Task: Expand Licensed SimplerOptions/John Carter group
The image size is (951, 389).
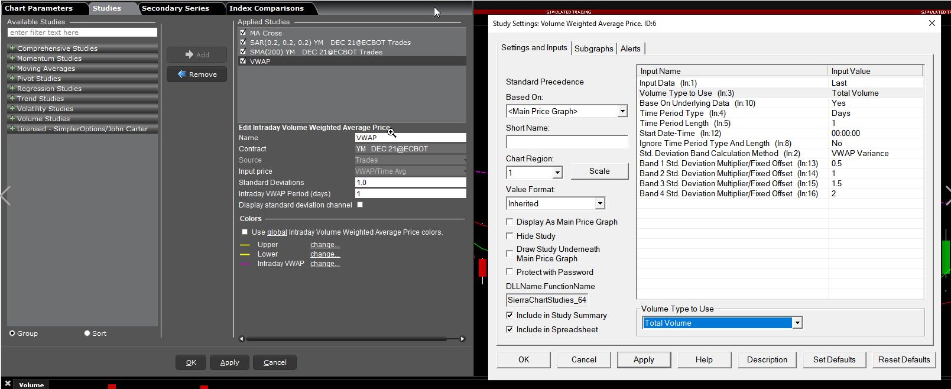Action: pos(12,129)
